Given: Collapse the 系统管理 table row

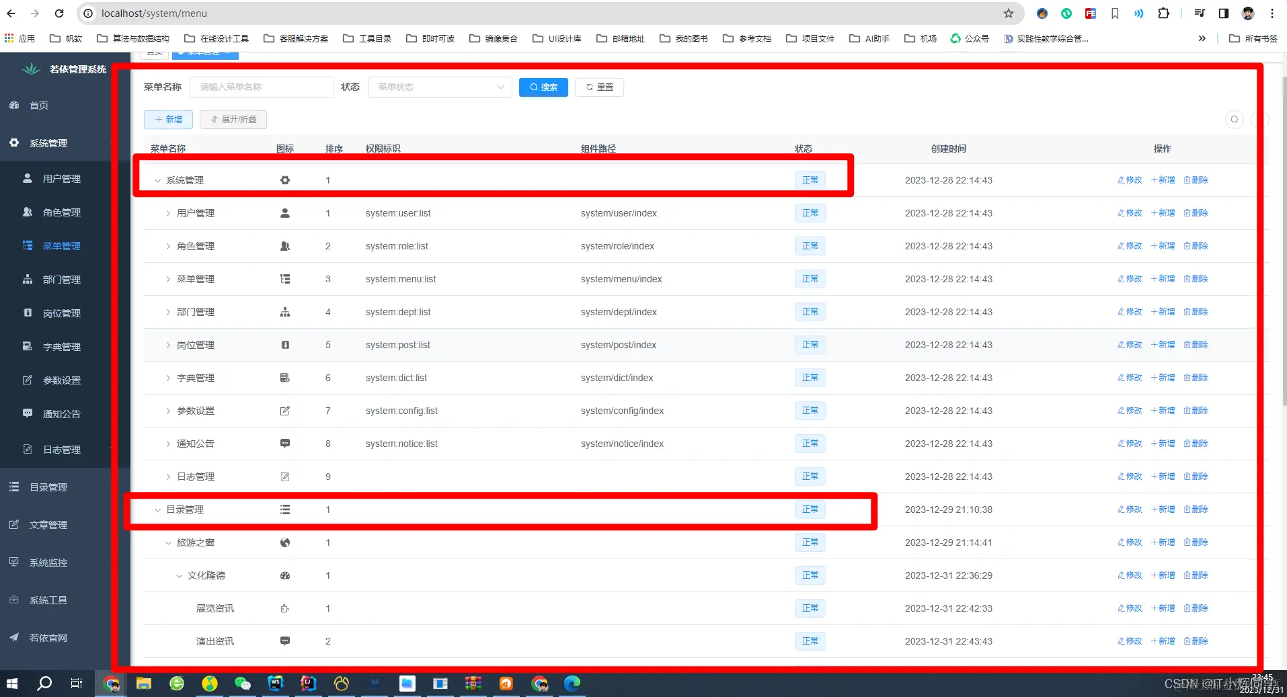Looking at the screenshot, I should (157, 180).
